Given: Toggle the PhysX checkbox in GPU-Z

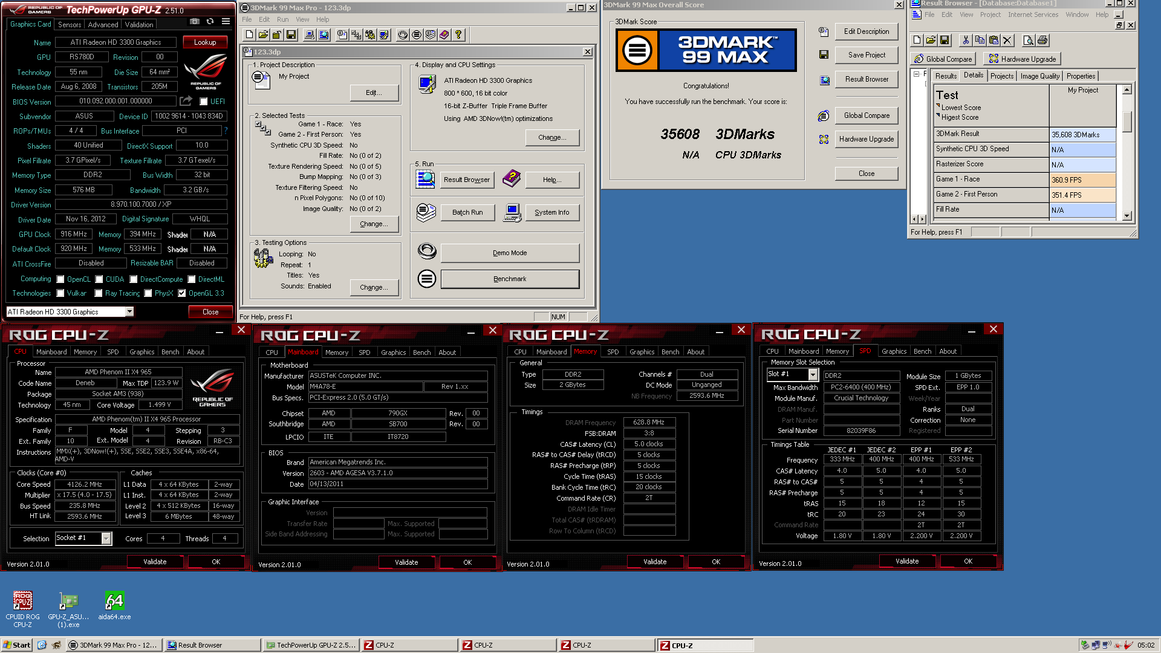Looking at the screenshot, I should [148, 293].
